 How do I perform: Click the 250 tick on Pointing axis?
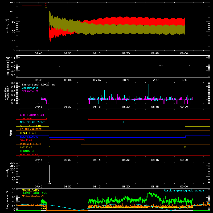[13, 3]
